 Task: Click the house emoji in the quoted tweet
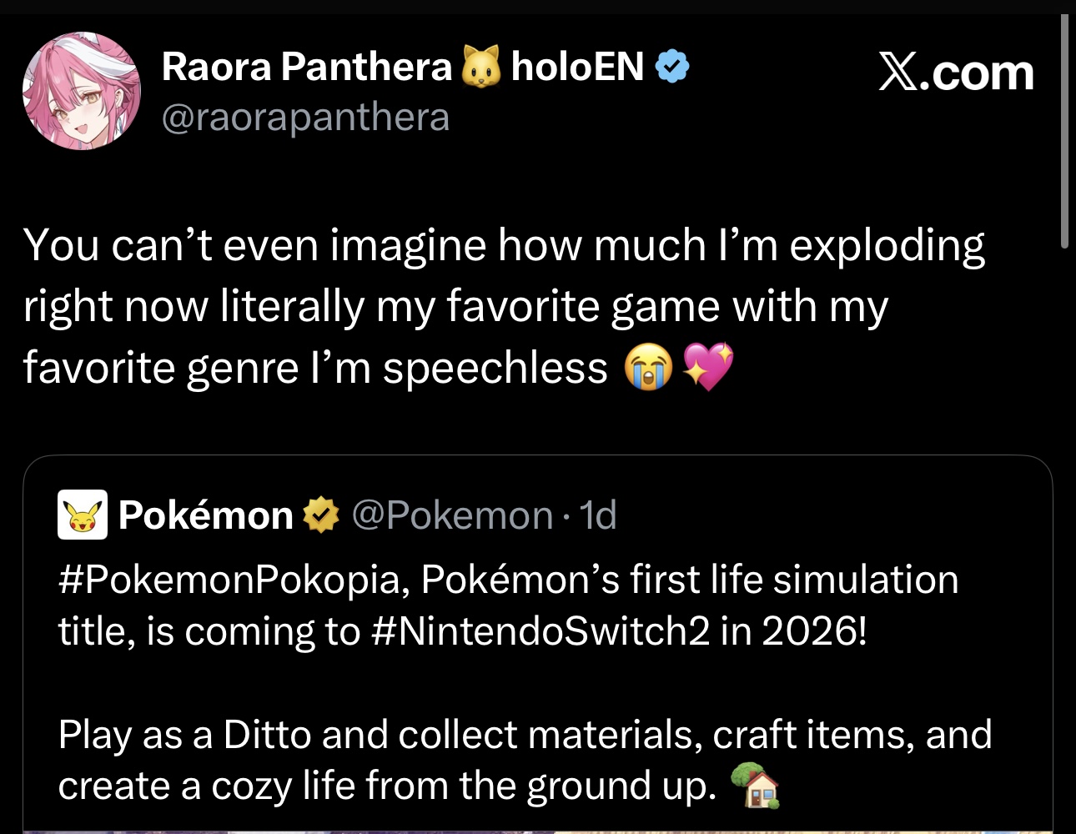[755, 786]
